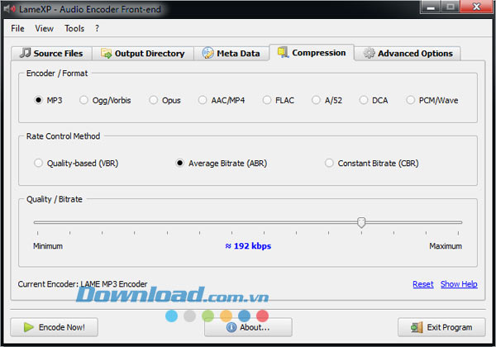Viewport: 496px width, 347px height.
Task: Open the Tools menu
Action: point(74,28)
